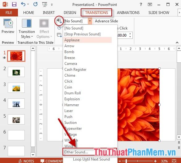Switch to the INSERT tab
The image size is (181, 163).
coord(49,12)
